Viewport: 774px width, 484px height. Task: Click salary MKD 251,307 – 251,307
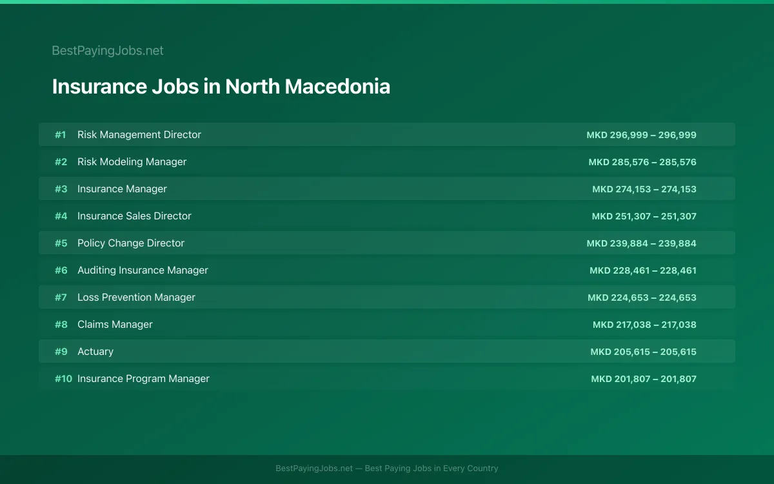(x=644, y=216)
